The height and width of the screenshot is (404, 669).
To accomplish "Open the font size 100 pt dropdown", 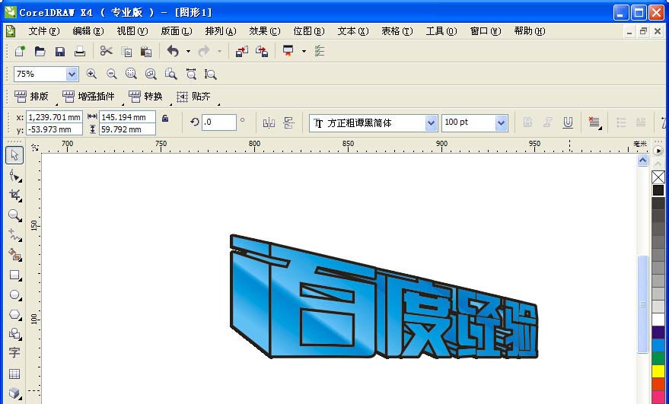I will pos(501,123).
